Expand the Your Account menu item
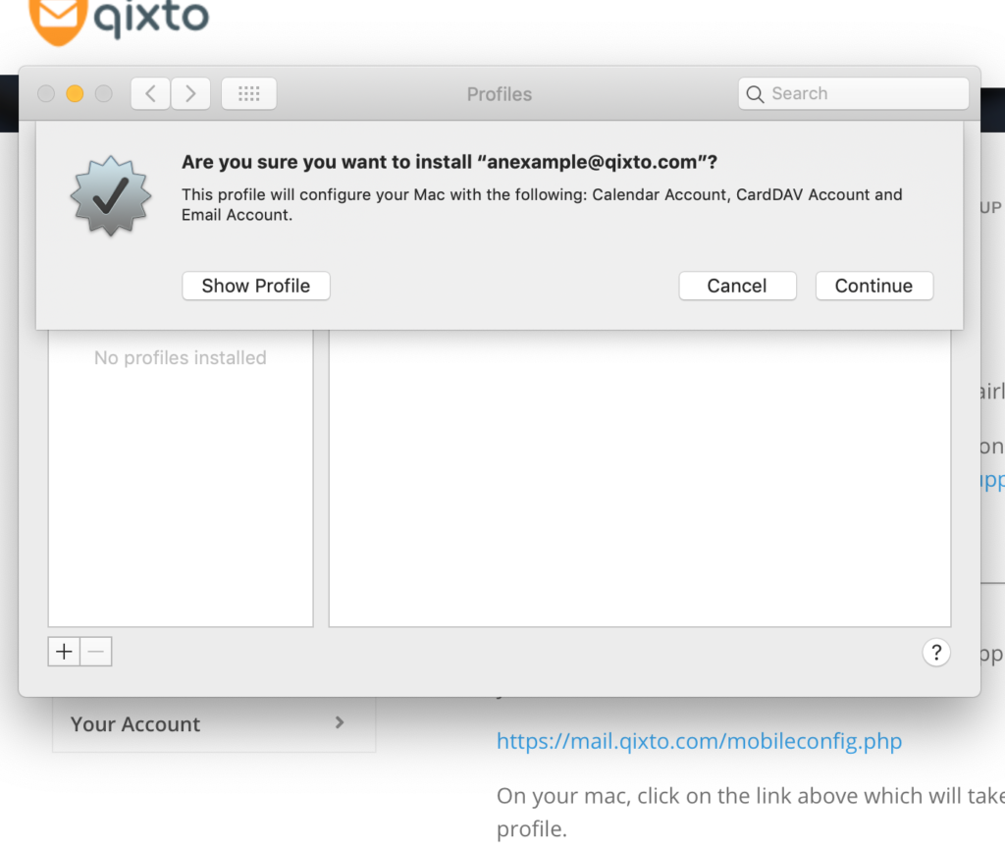The width and height of the screenshot is (1005, 848). coord(213,724)
